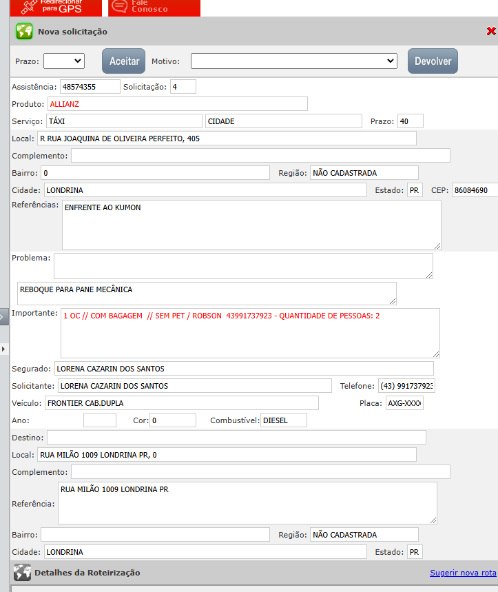Screen dimensions: 498x592
Task: Click the Referências text area resize grip
Action: coord(437,246)
